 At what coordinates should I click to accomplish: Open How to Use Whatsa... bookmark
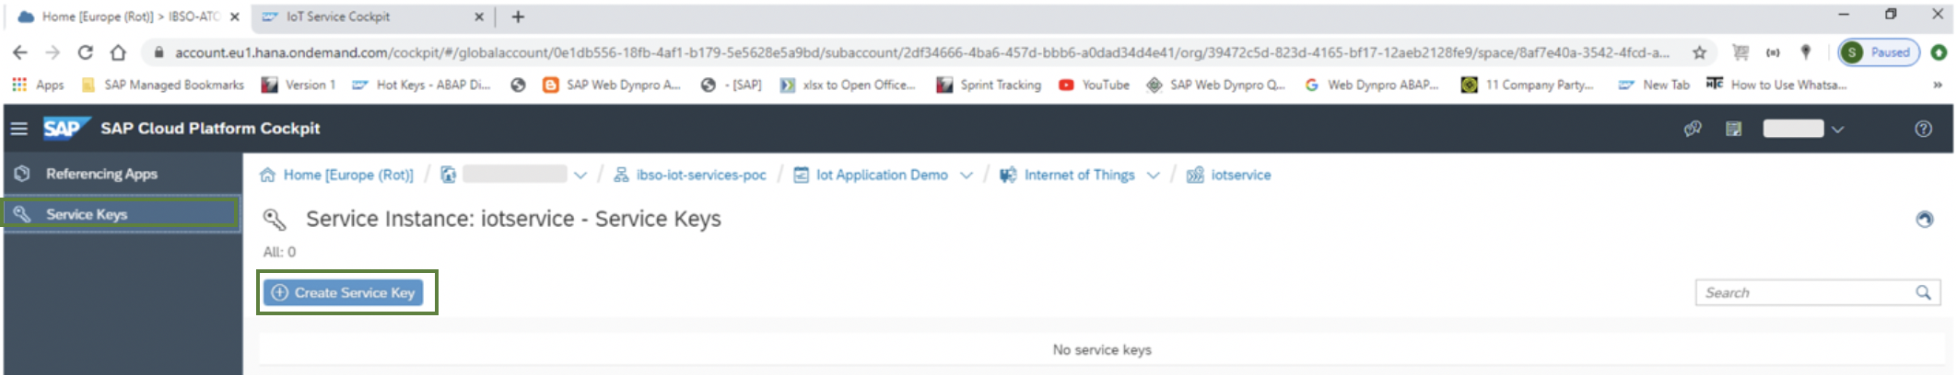(x=1776, y=85)
